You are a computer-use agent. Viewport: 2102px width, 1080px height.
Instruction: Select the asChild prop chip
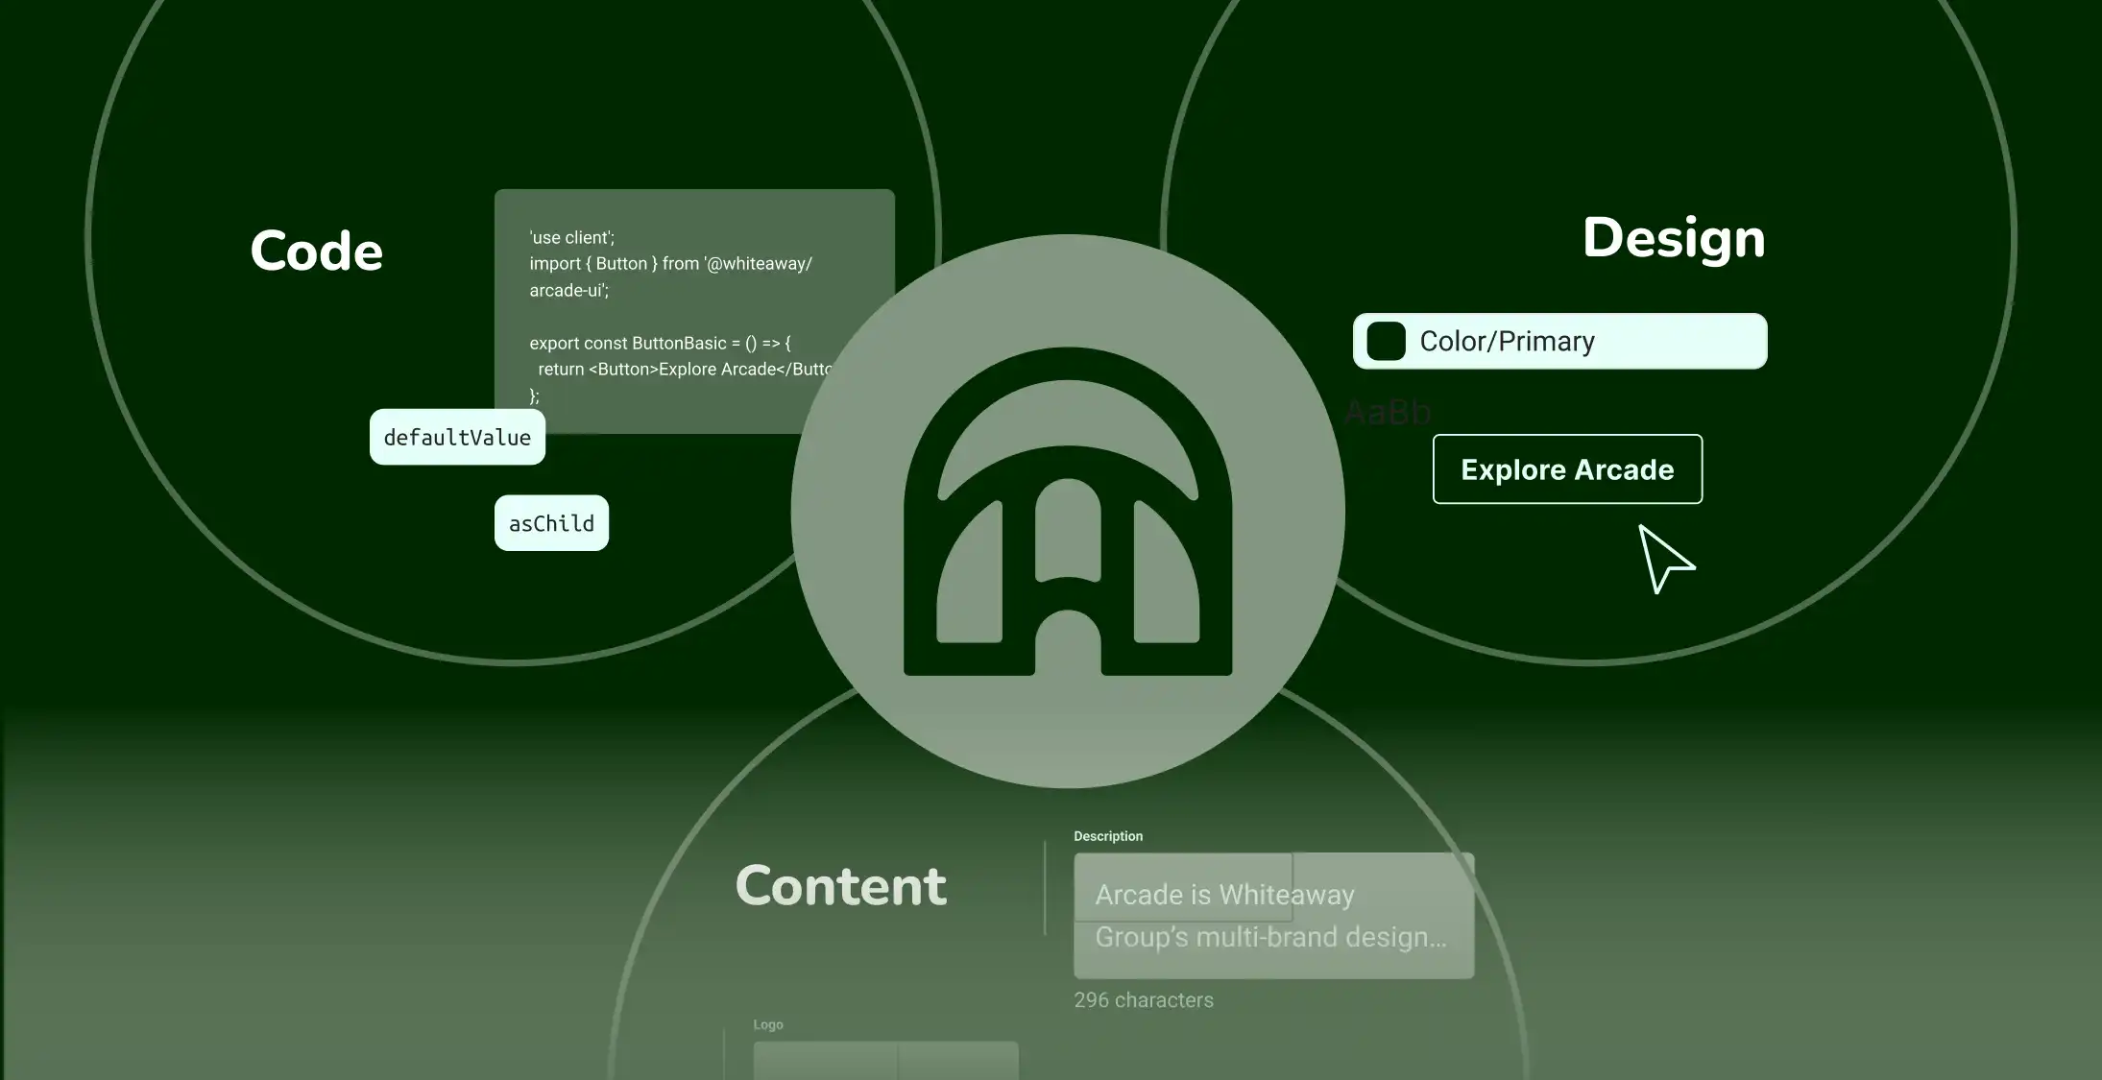click(551, 523)
